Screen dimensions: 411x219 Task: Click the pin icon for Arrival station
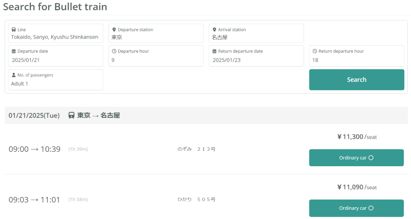coord(214,30)
